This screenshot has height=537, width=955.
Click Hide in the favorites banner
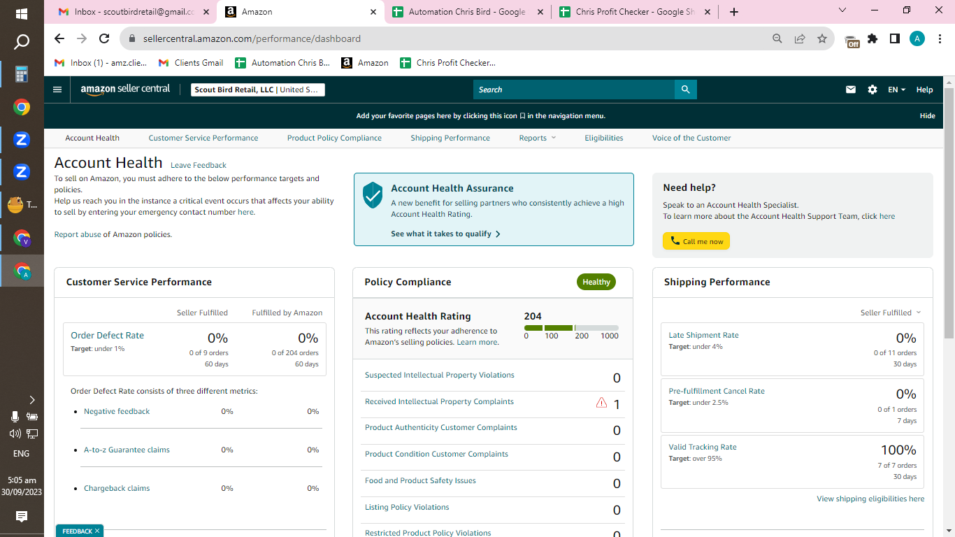pos(927,116)
